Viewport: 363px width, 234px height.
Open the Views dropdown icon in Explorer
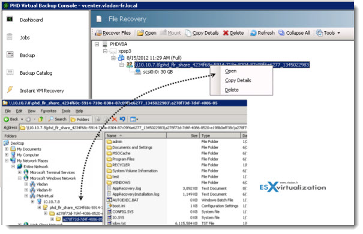point(134,120)
